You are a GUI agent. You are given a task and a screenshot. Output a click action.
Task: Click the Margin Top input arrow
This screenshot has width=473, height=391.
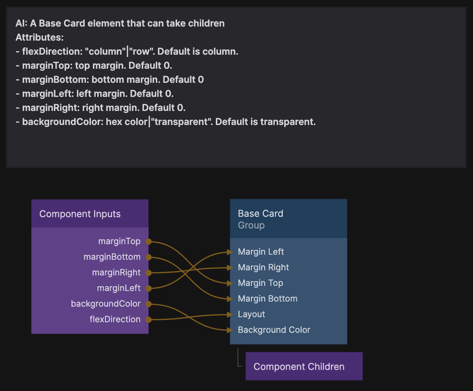pos(231,283)
